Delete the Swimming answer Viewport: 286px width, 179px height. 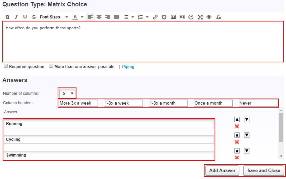237,158
